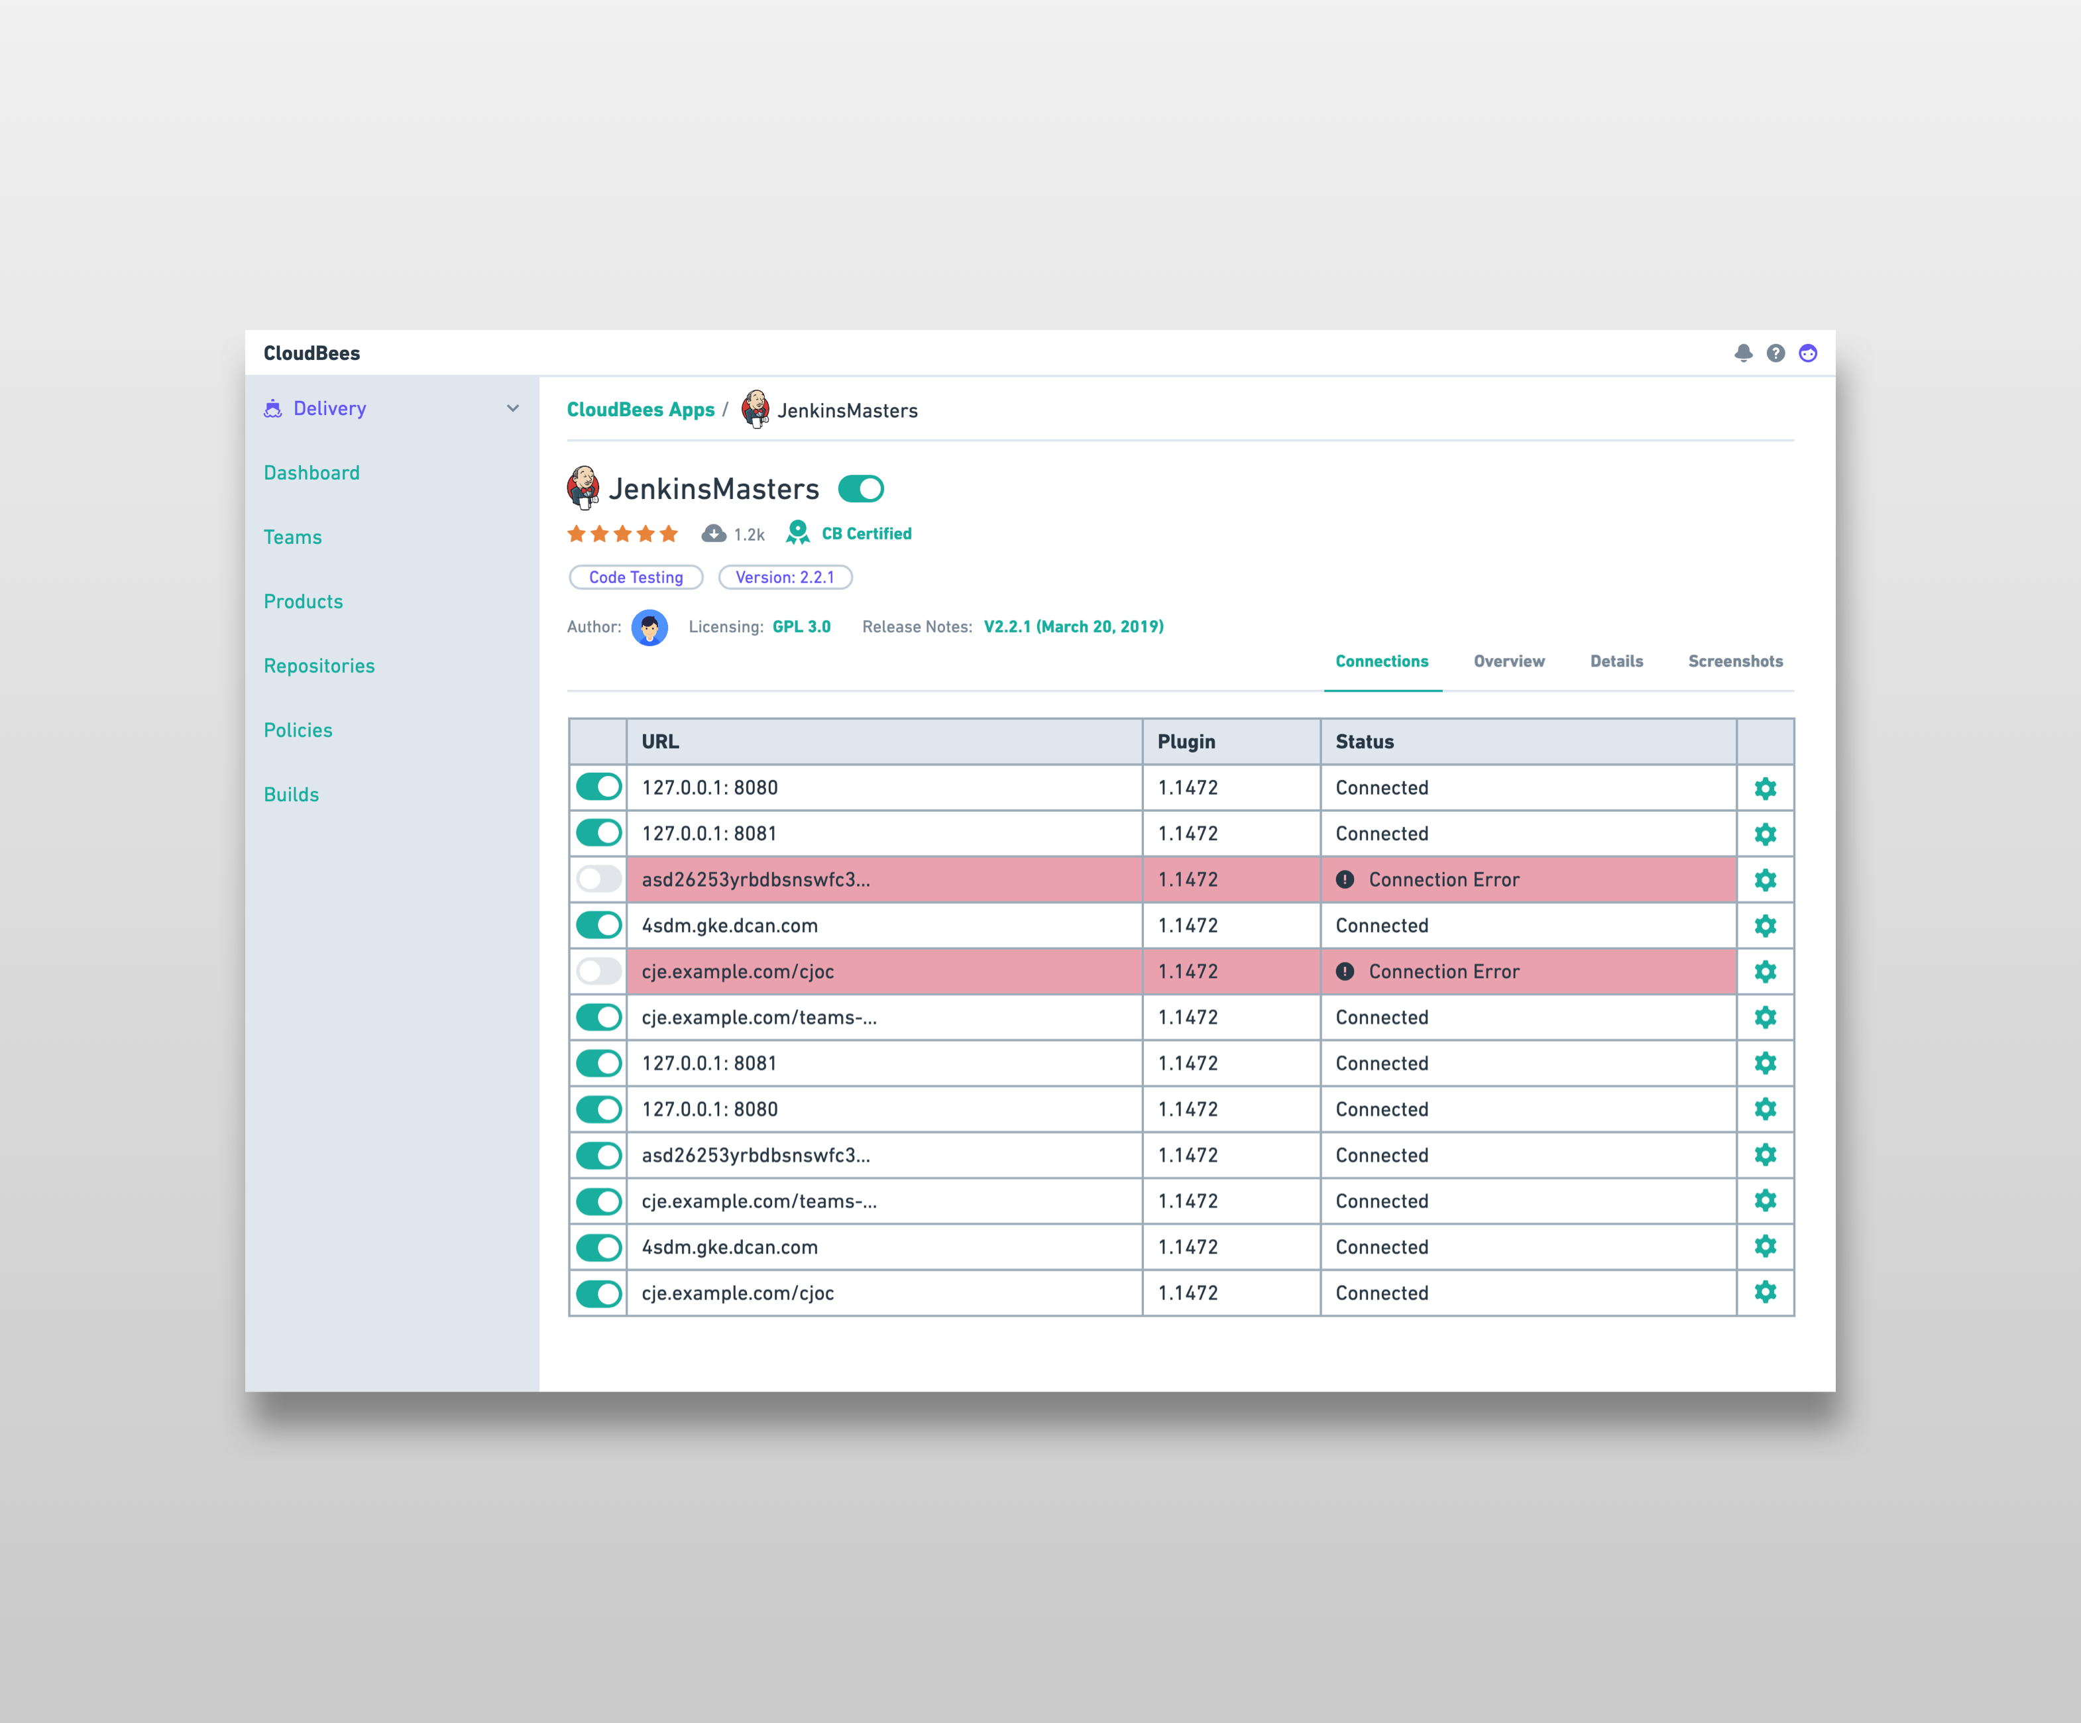
Task: Click the Status column header
Action: click(1365, 741)
